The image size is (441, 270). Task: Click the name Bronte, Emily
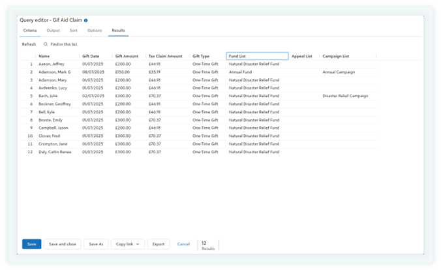coord(51,120)
